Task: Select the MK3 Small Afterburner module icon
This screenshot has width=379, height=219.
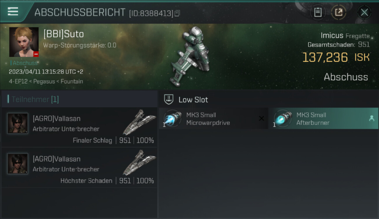Action: click(x=283, y=119)
